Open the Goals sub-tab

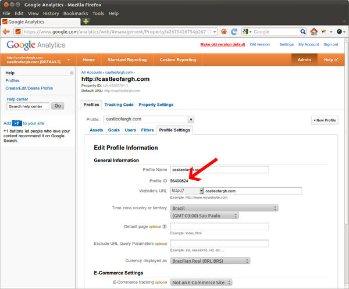coord(114,130)
